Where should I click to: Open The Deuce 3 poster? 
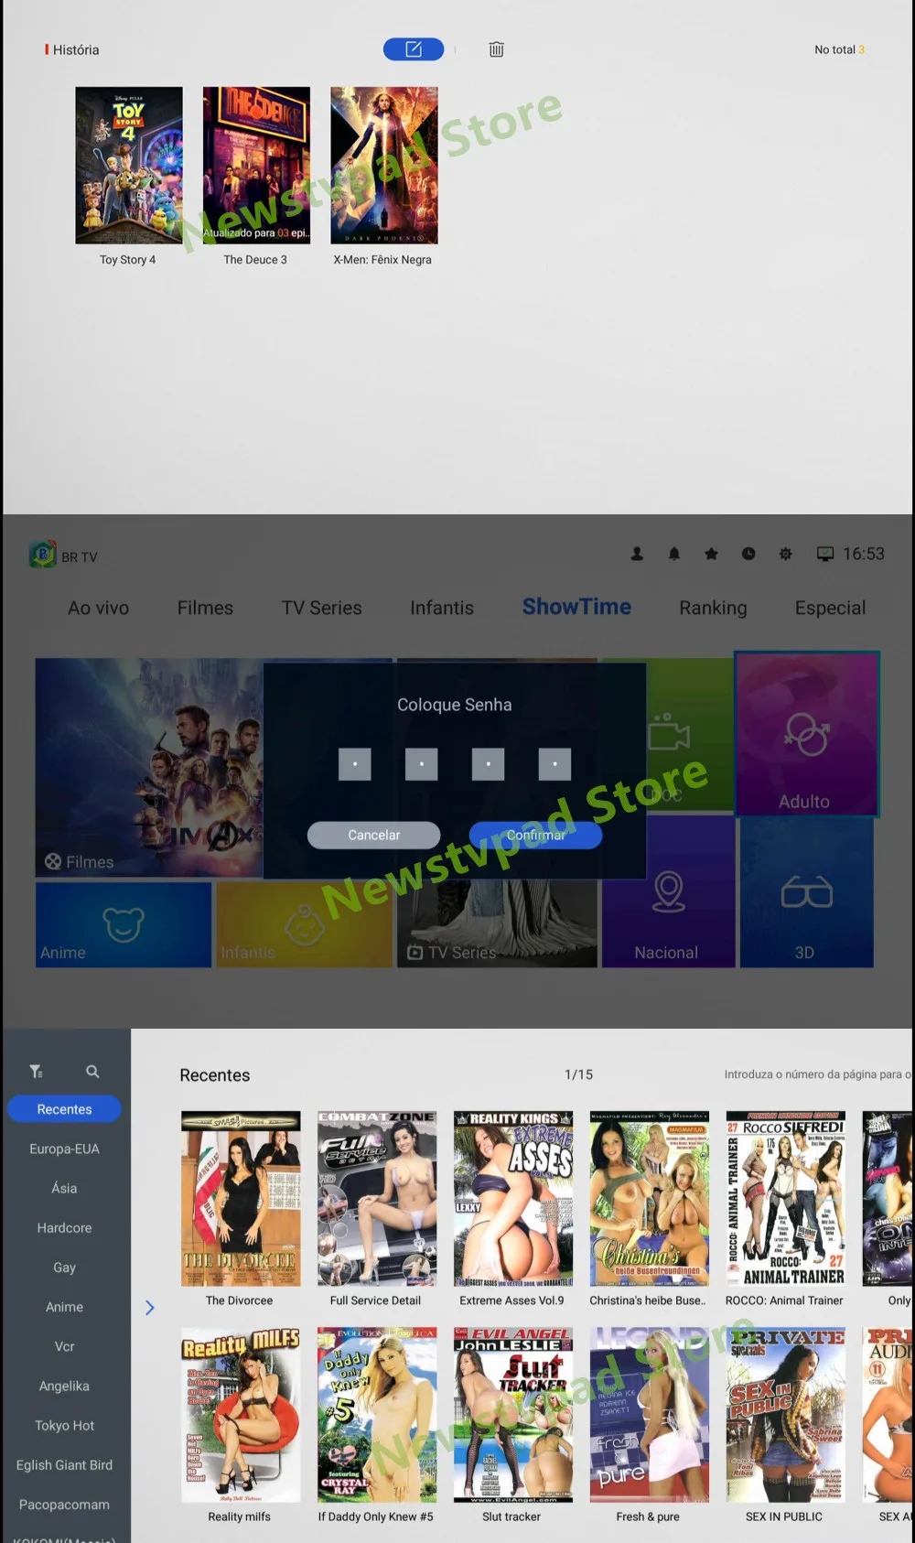pos(256,166)
